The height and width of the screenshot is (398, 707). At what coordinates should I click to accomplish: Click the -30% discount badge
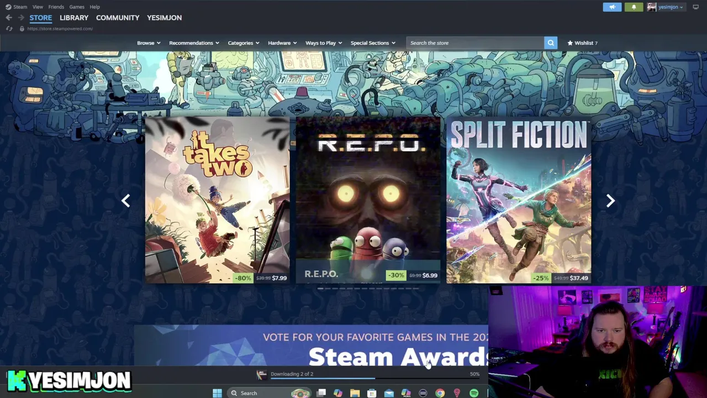(x=395, y=275)
